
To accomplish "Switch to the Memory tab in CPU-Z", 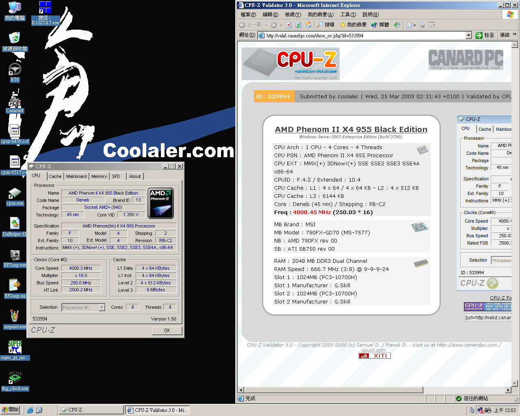I will click(99, 176).
